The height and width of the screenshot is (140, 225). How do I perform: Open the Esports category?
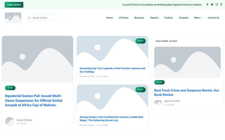[154, 18]
